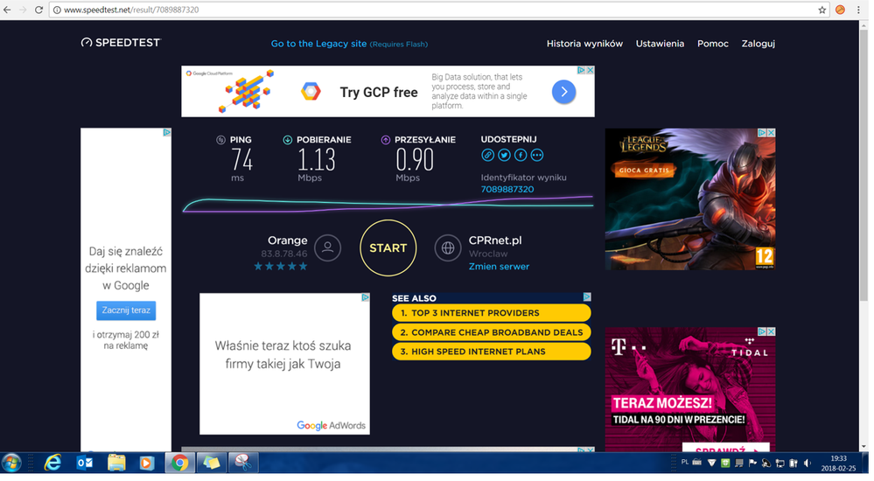Share result via Twitter icon
The height and width of the screenshot is (481, 874).
coord(504,155)
